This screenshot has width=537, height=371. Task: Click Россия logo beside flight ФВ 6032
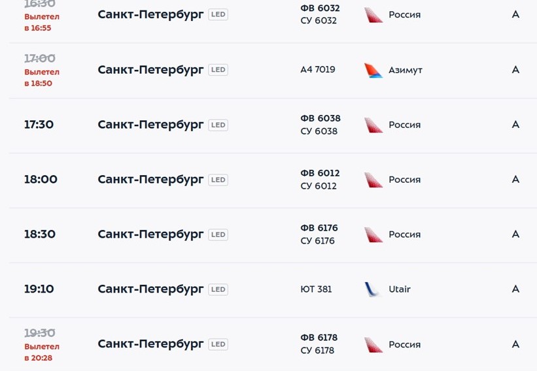coord(373,15)
